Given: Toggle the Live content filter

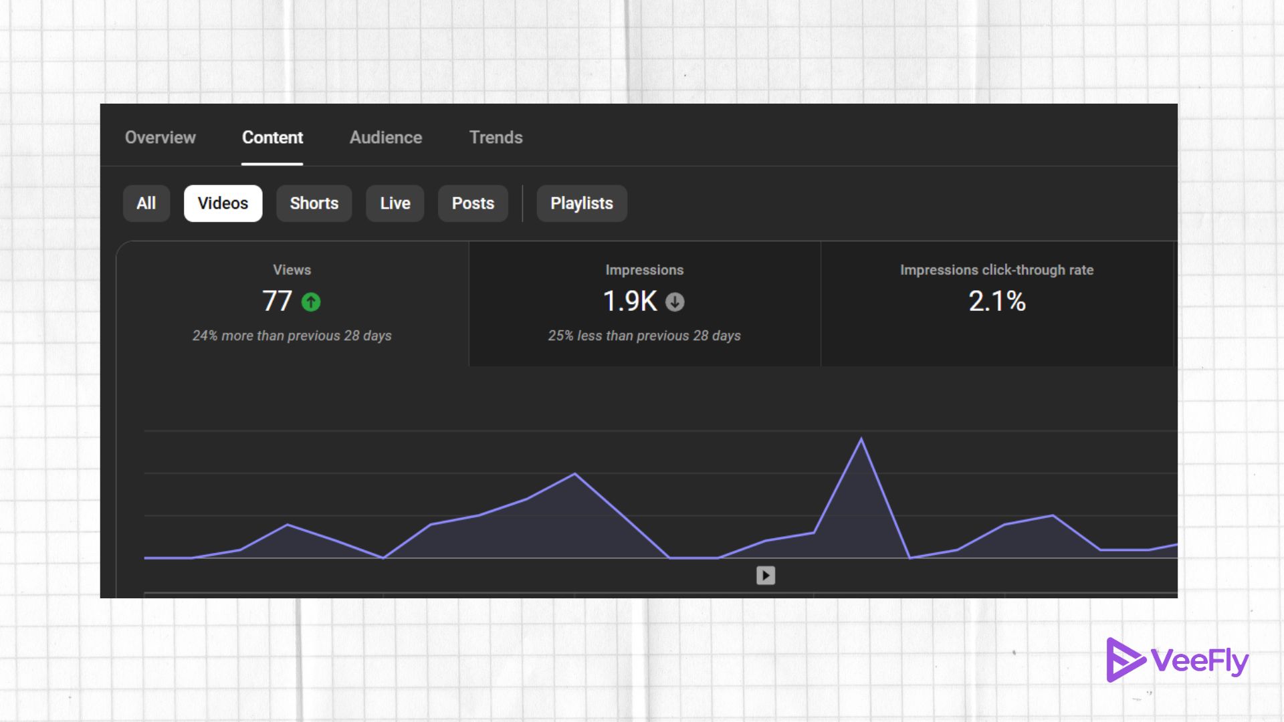Looking at the screenshot, I should 395,203.
